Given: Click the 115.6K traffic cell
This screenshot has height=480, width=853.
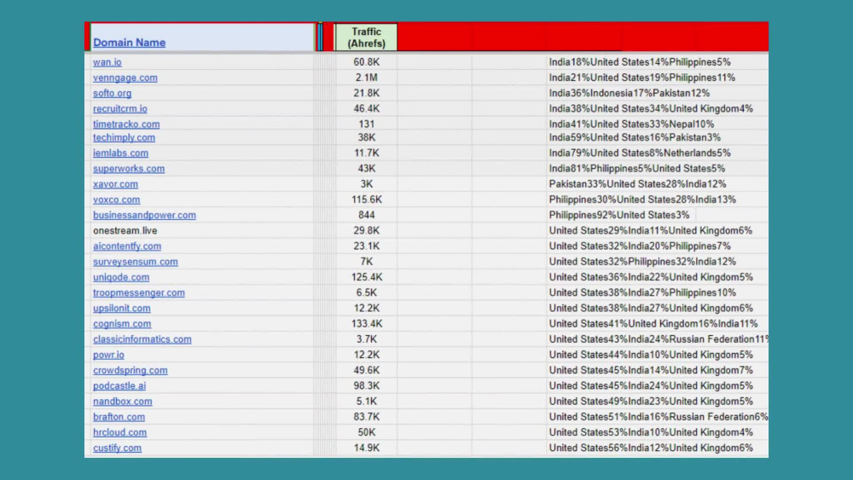Looking at the screenshot, I should (x=366, y=200).
